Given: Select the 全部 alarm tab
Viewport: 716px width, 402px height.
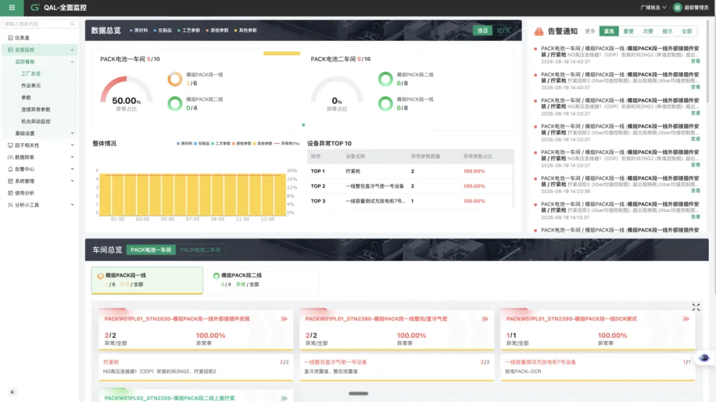Looking at the screenshot, I should click(687, 31).
